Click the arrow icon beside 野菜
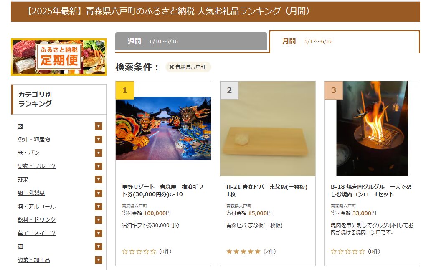 click(x=99, y=180)
